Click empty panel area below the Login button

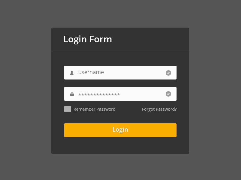[120, 145]
